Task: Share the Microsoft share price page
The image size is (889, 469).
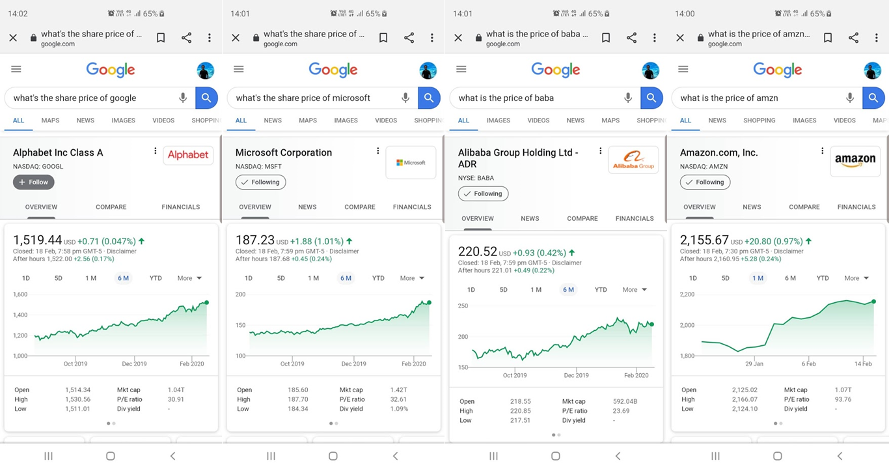Action: (x=409, y=38)
